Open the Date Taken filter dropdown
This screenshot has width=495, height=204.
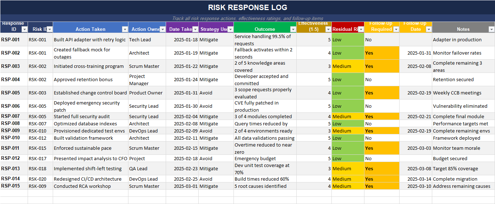coord(195,29)
